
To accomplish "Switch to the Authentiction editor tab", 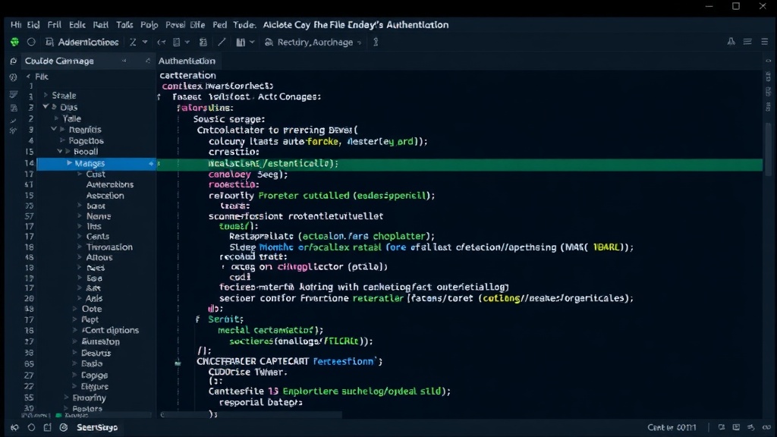I will [x=187, y=61].
